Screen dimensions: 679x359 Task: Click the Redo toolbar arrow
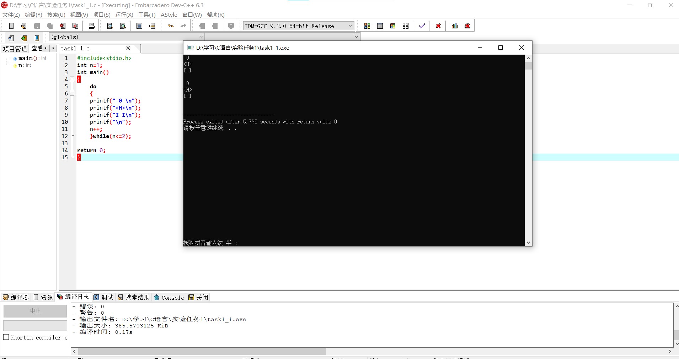[183, 26]
